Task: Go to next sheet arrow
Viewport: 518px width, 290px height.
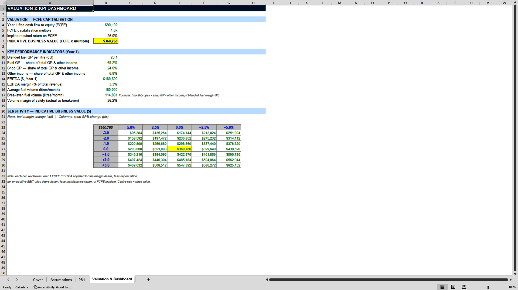Action: (17, 279)
